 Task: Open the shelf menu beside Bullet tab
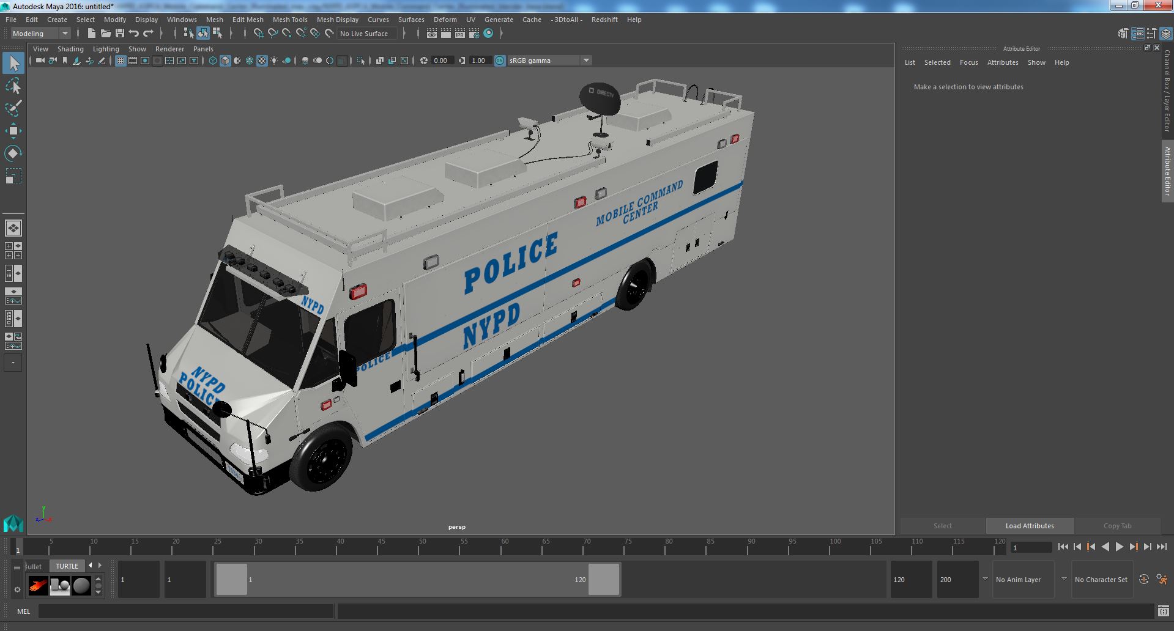tap(17, 567)
